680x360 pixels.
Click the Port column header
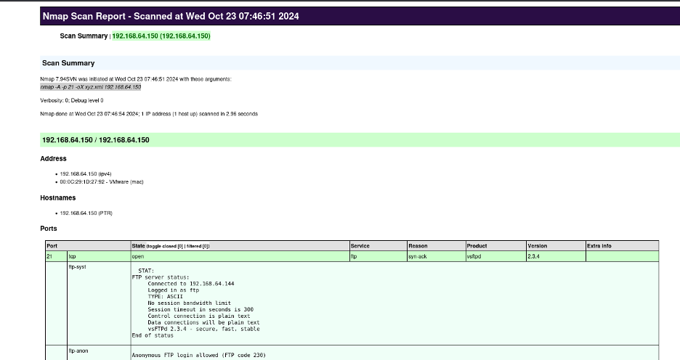[x=52, y=246]
